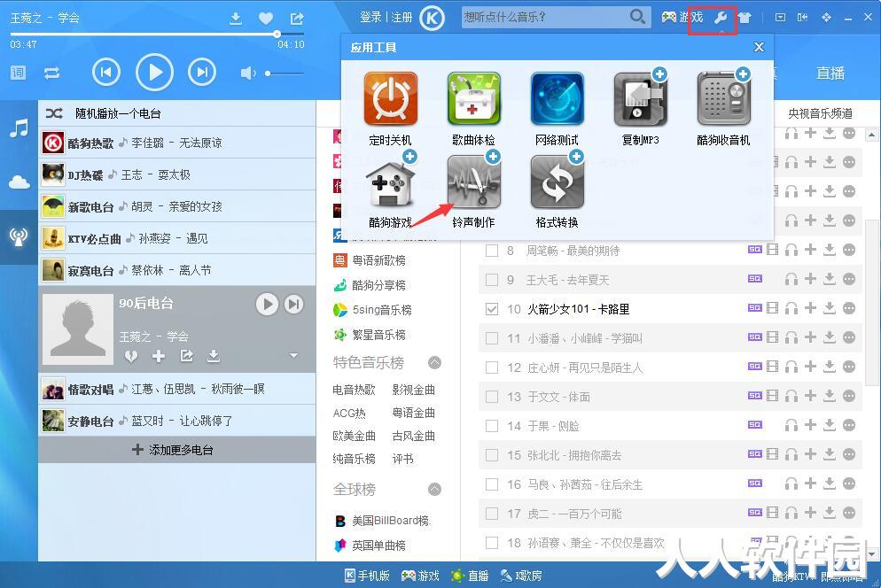Collapse the 全球榜 section

click(435, 489)
